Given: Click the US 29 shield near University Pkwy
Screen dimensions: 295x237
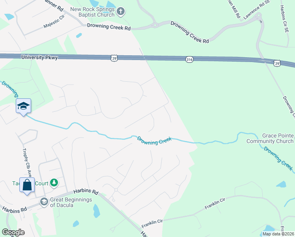Looking at the screenshot, I should [114, 58].
